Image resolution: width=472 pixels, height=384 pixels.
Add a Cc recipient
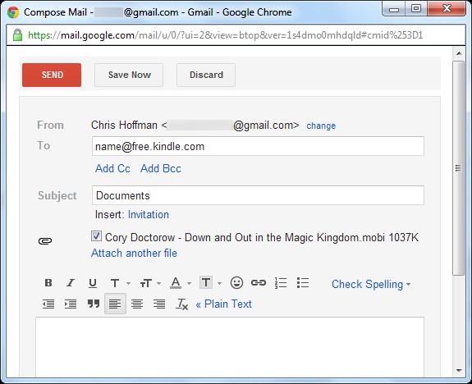(x=112, y=168)
